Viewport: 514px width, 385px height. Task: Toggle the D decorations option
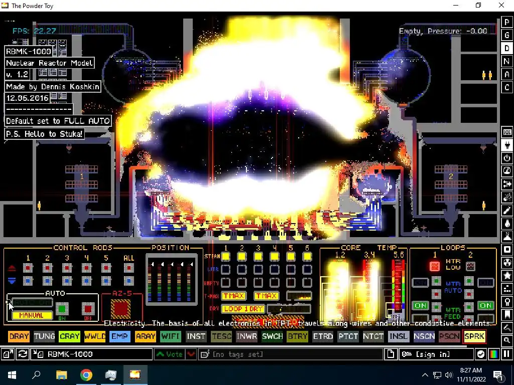(x=507, y=48)
